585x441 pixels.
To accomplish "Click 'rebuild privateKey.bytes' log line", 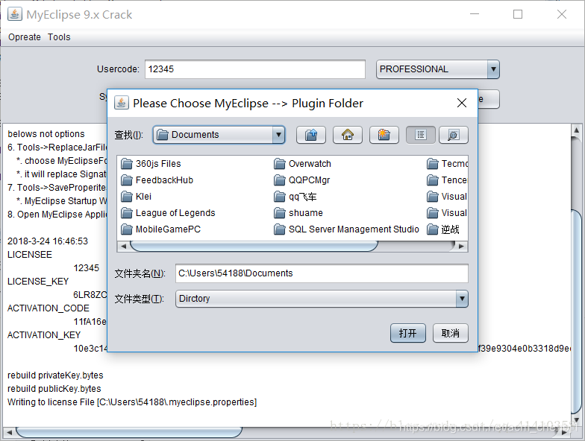I will tap(55, 375).
